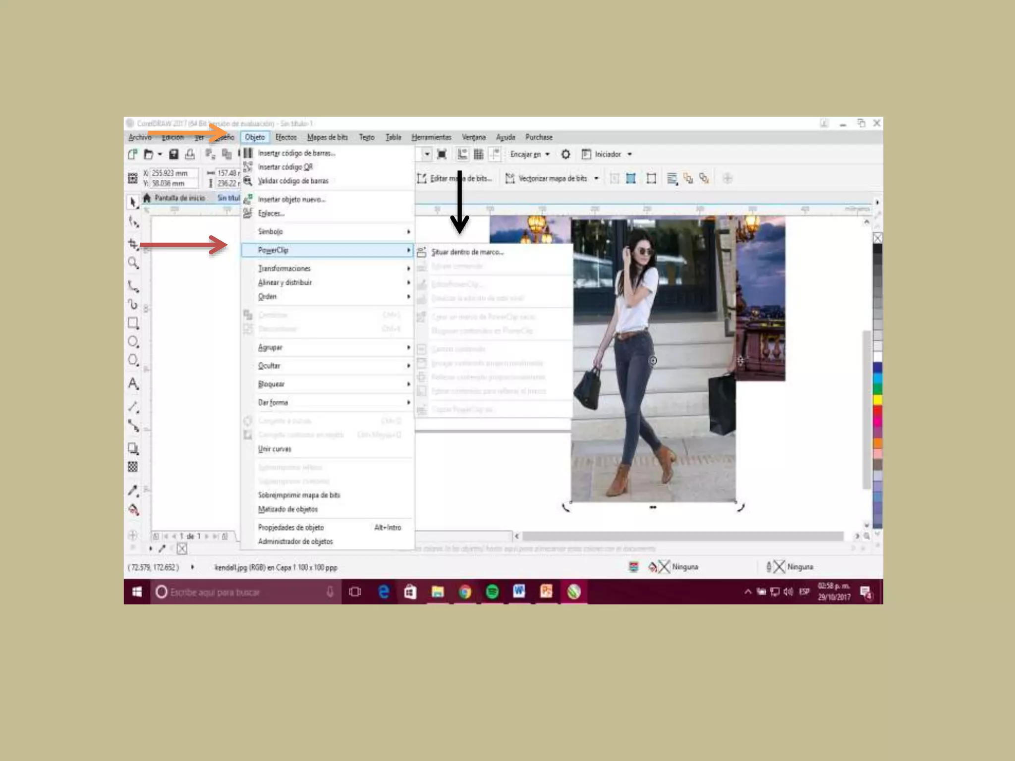Open the Iniciador dropdown arrow
The image size is (1015, 761).
pyautogui.click(x=630, y=154)
